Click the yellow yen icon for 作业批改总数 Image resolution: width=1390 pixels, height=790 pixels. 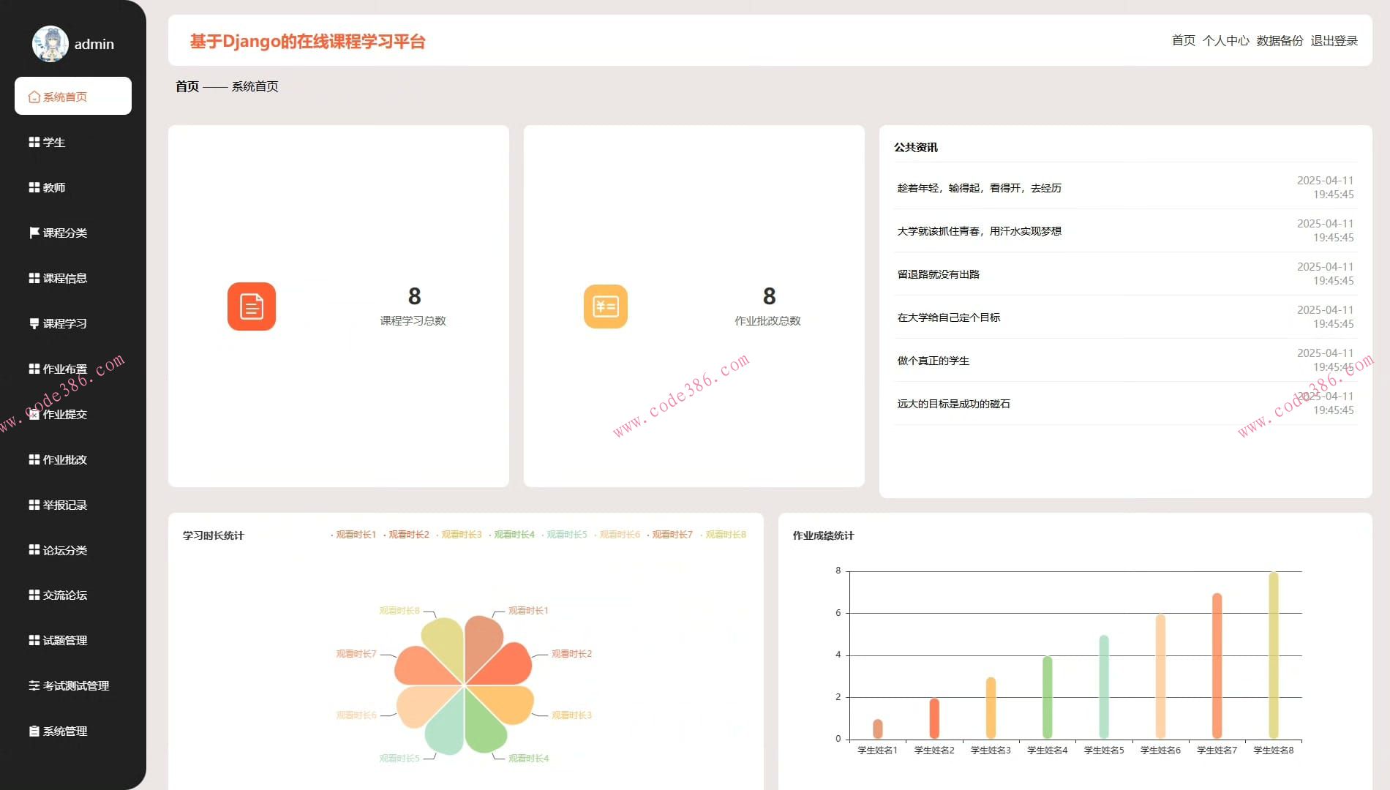[x=606, y=306]
